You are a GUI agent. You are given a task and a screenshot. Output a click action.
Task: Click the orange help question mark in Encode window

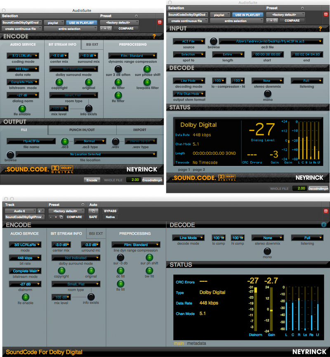154,36
